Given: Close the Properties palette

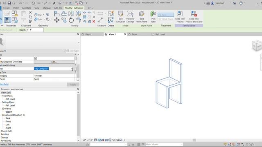Looking at the screenshot, I should click(78, 34).
